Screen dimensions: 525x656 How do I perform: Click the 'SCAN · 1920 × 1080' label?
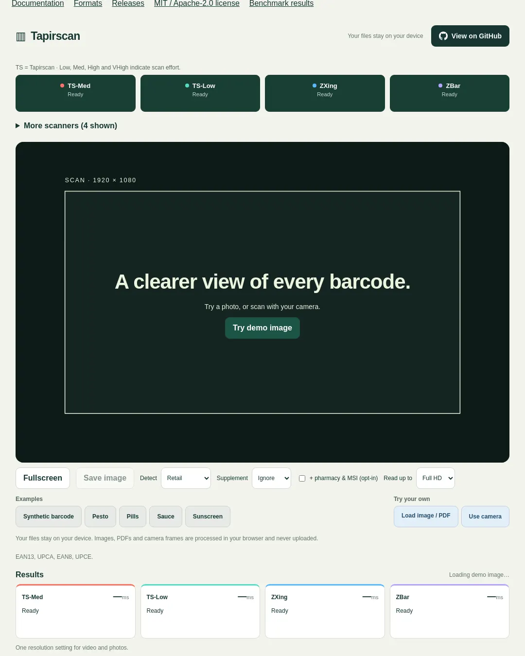click(x=101, y=180)
